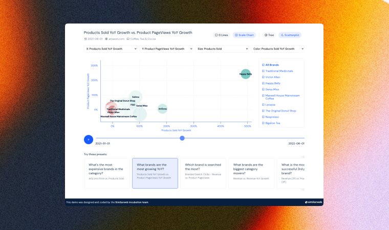Screen dimensions: 389x230
Task: Choose preset 'What's the most expensive brands'
Action: click(x=106, y=173)
